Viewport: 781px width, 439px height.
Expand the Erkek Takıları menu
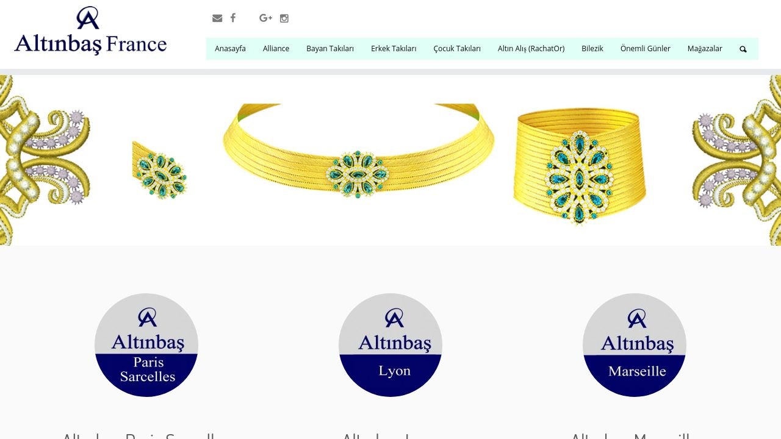click(394, 49)
